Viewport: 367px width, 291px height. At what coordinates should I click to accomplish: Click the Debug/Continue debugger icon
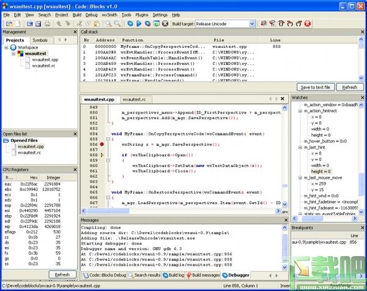(264, 24)
